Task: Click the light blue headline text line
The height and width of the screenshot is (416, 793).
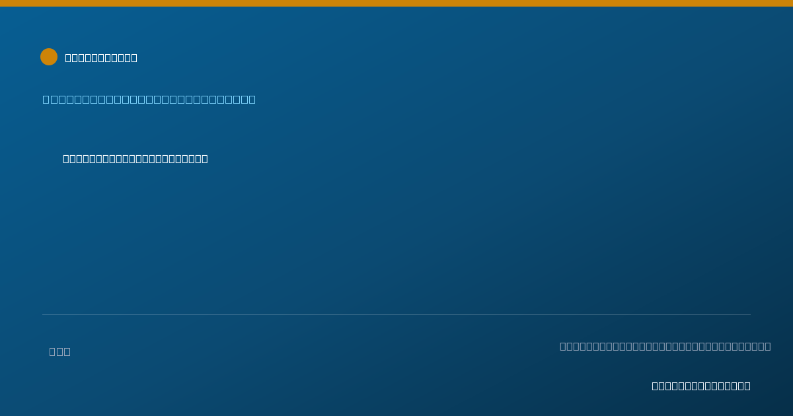Action: 149,99
